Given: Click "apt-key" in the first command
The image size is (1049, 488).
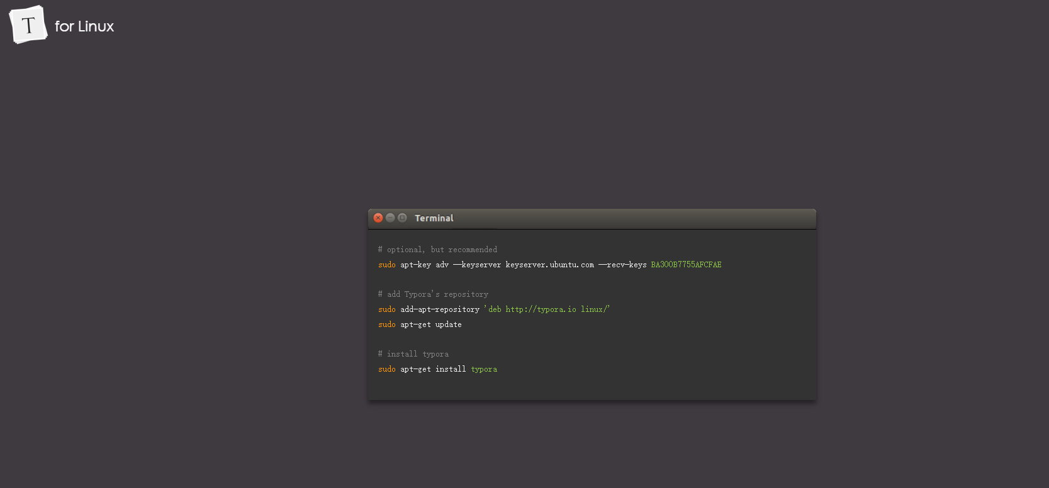Looking at the screenshot, I should [x=415, y=265].
